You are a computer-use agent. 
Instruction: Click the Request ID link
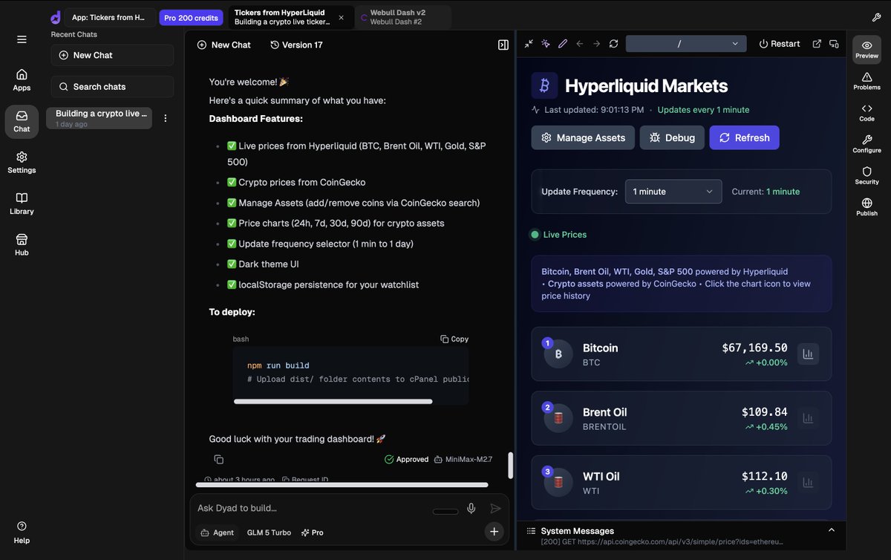click(x=305, y=480)
